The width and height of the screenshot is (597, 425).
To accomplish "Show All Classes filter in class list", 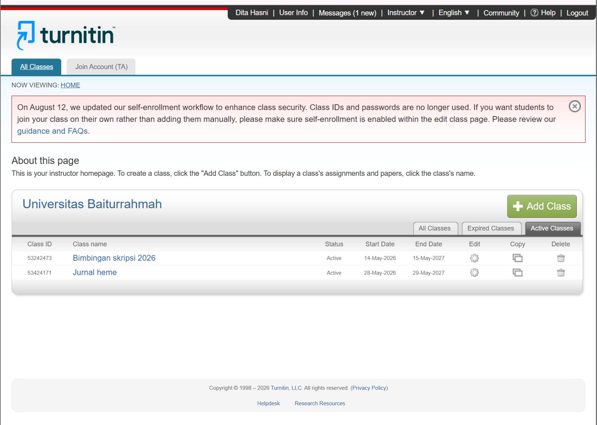I will [435, 228].
